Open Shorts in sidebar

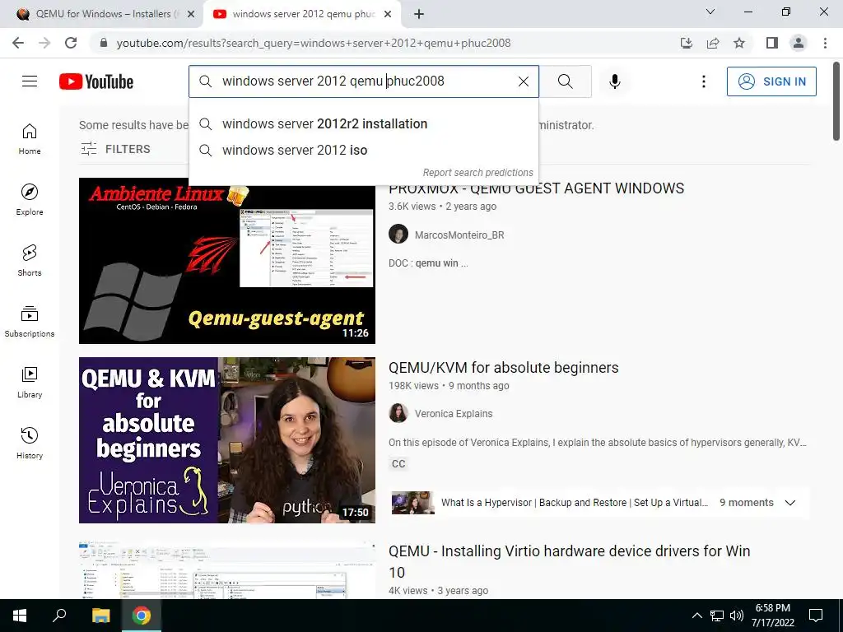coord(30,261)
